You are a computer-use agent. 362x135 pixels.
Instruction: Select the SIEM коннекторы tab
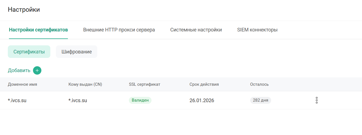coord(257,30)
